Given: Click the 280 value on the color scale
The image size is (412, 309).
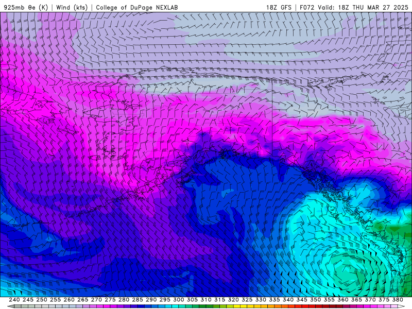Looking at the screenshot, I should click(x=124, y=300).
